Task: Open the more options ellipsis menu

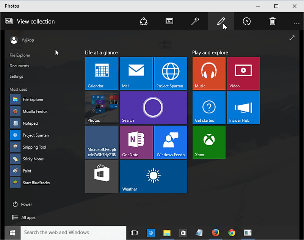Action: coord(296,24)
